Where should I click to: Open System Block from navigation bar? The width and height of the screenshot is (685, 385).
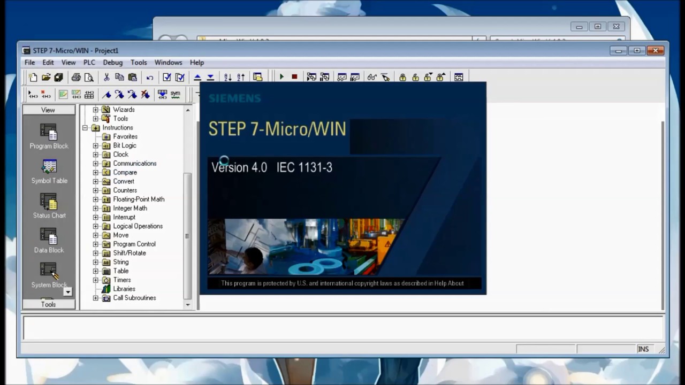49,275
